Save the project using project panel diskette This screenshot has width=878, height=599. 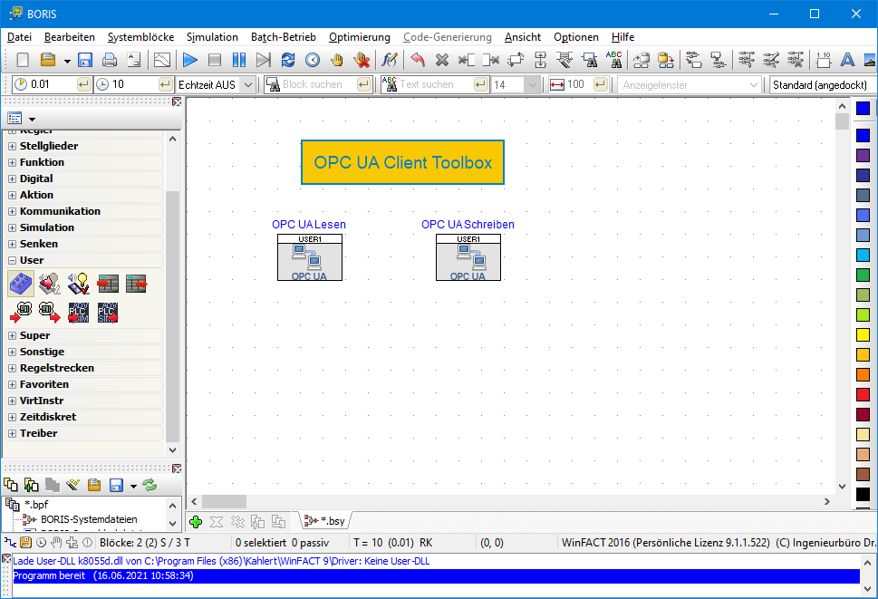click(x=116, y=485)
